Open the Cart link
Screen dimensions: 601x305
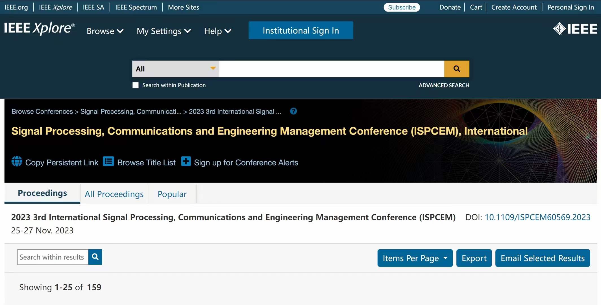[476, 7]
